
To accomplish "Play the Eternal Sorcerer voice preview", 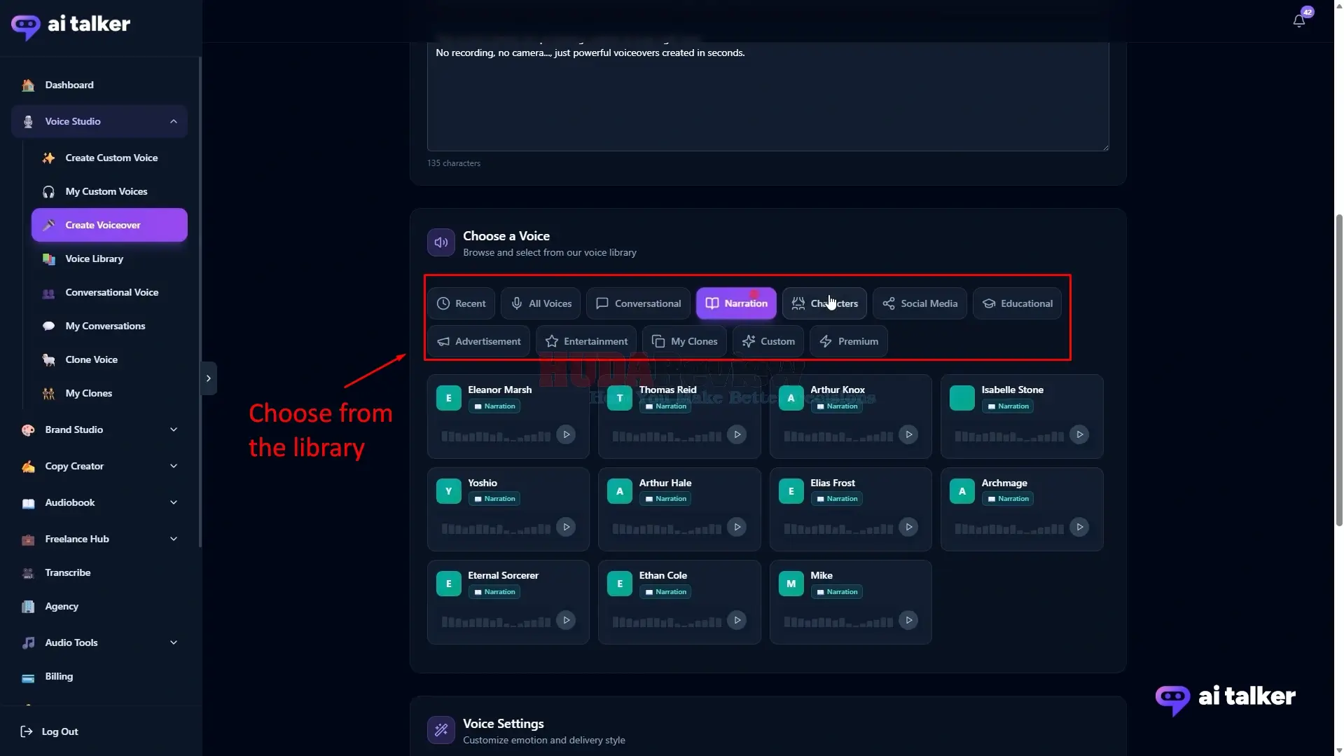I will [566, 620].
